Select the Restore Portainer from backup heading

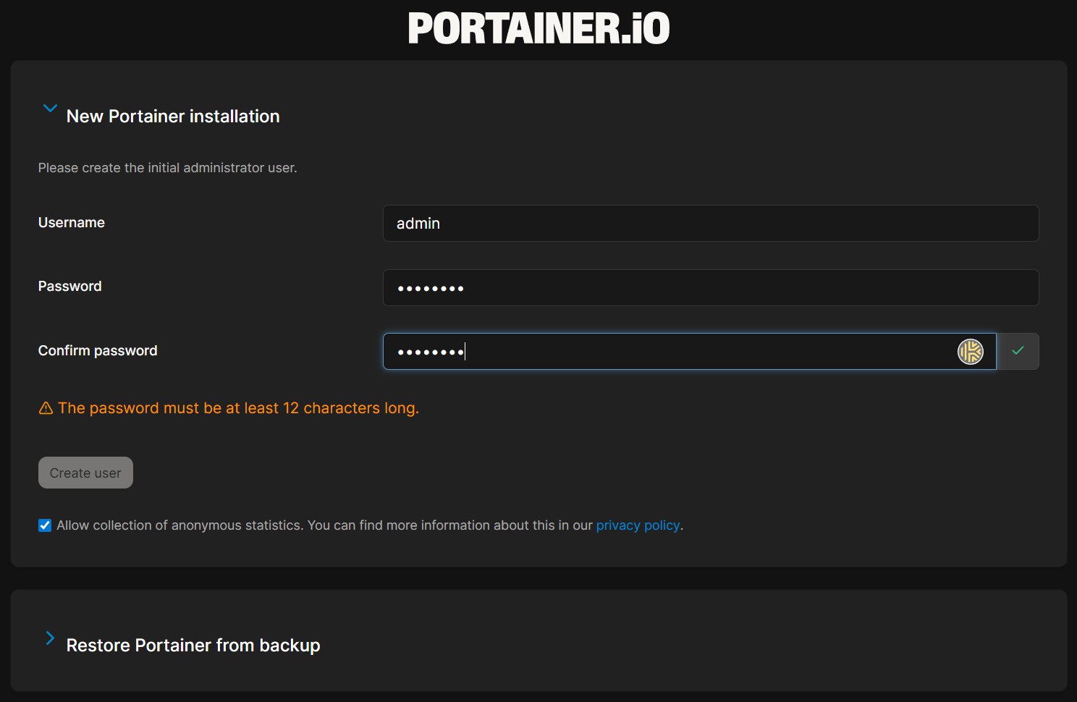(193, 645)
